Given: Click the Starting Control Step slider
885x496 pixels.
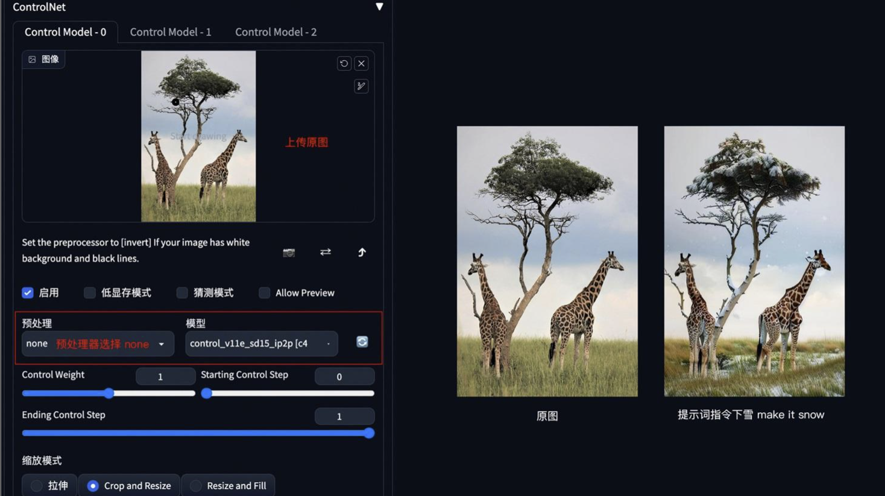Looking at the screenshot, I should pos(288,394).
